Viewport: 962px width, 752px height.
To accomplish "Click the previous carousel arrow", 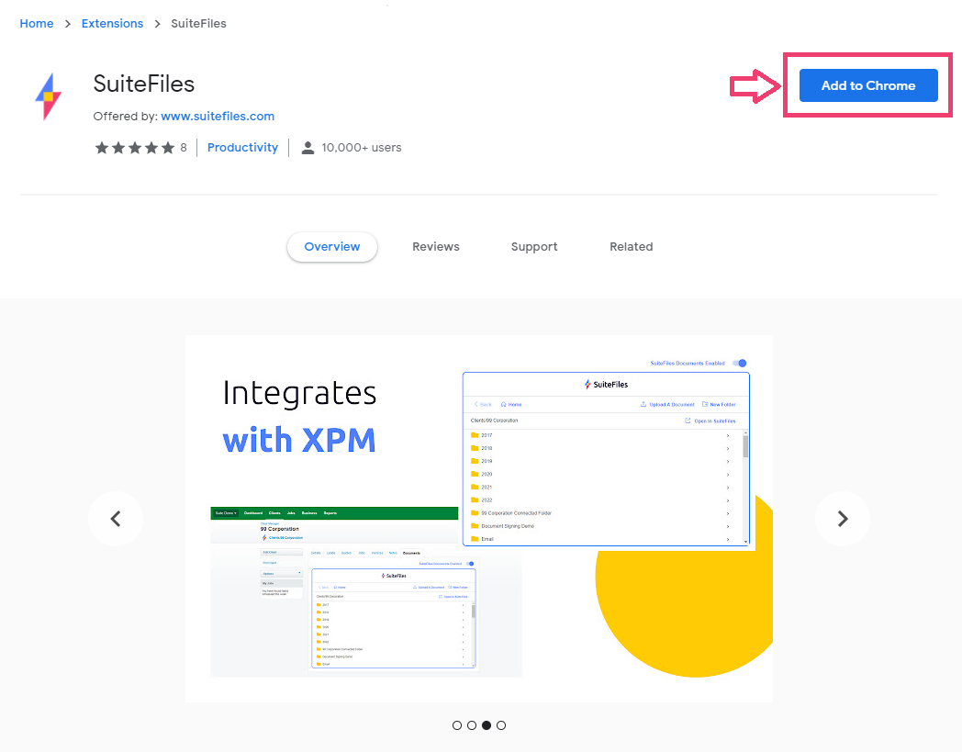I will click(x=116, y=518).
